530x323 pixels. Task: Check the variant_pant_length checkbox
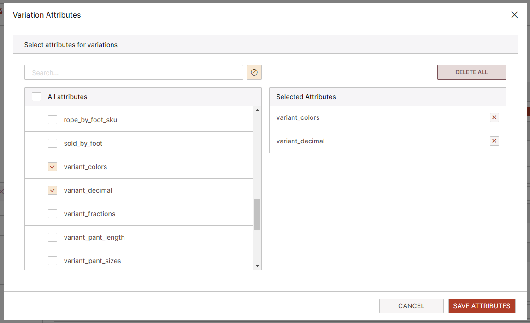coord(53,237)
